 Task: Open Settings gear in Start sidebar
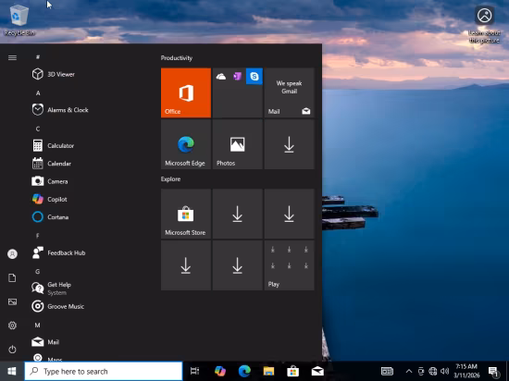click(x=12, y=326)
